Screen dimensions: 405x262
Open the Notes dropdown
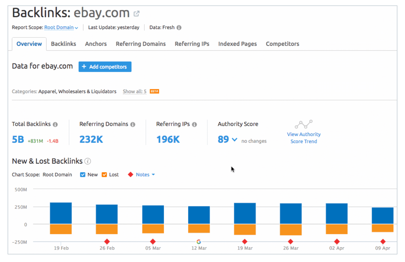point(145,175)
